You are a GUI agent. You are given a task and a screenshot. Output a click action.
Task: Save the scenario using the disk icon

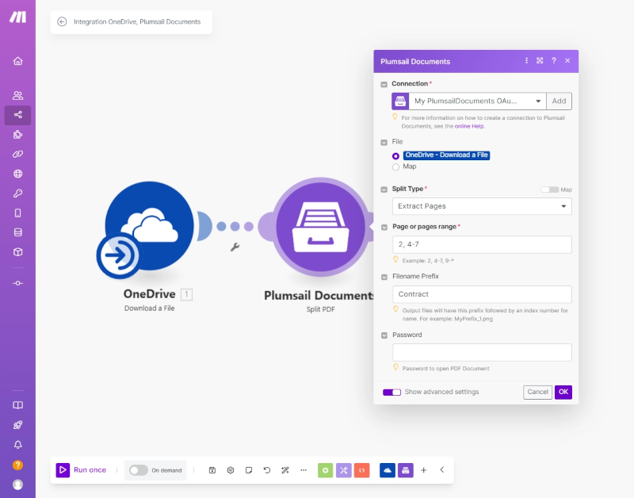[x=212, y=470]
